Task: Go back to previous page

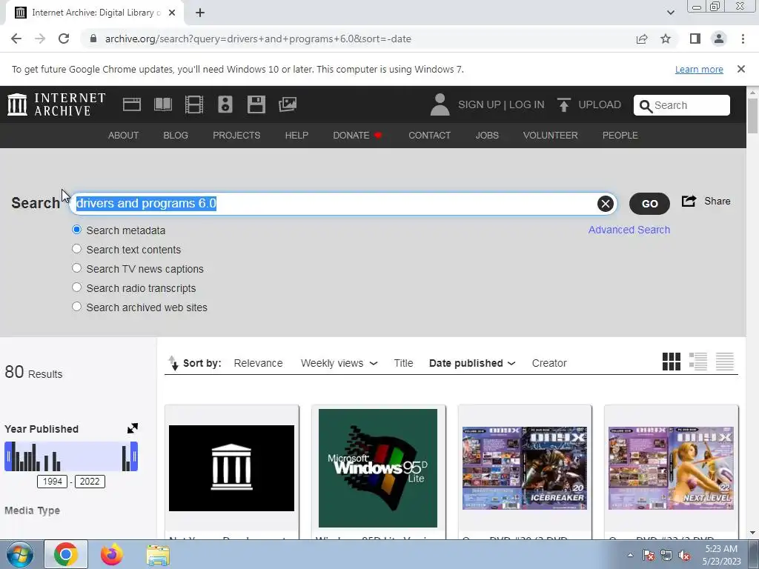Action: point(16,39)
